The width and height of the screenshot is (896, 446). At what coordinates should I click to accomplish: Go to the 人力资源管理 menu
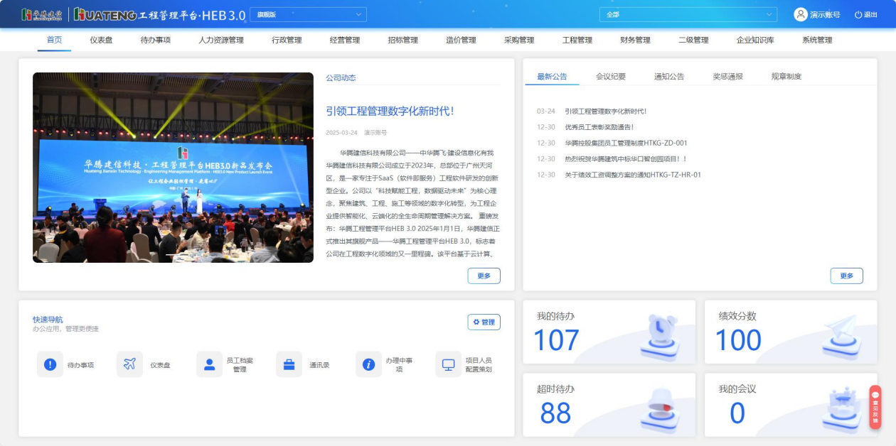click(x=220, y=40)
